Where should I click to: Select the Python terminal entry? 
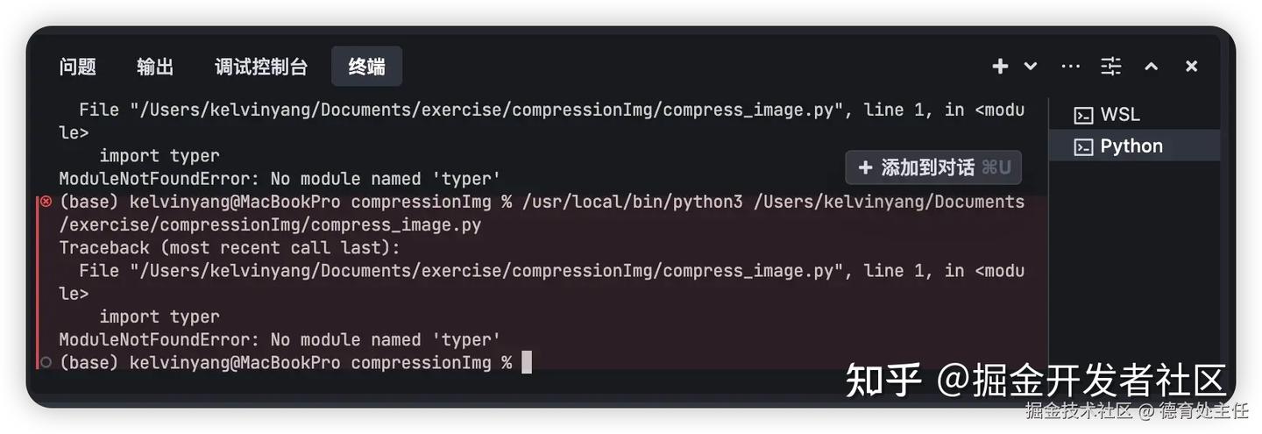click(1131, 146)
